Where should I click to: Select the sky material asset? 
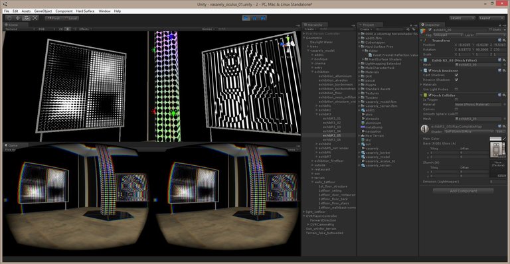pos(366,140)
